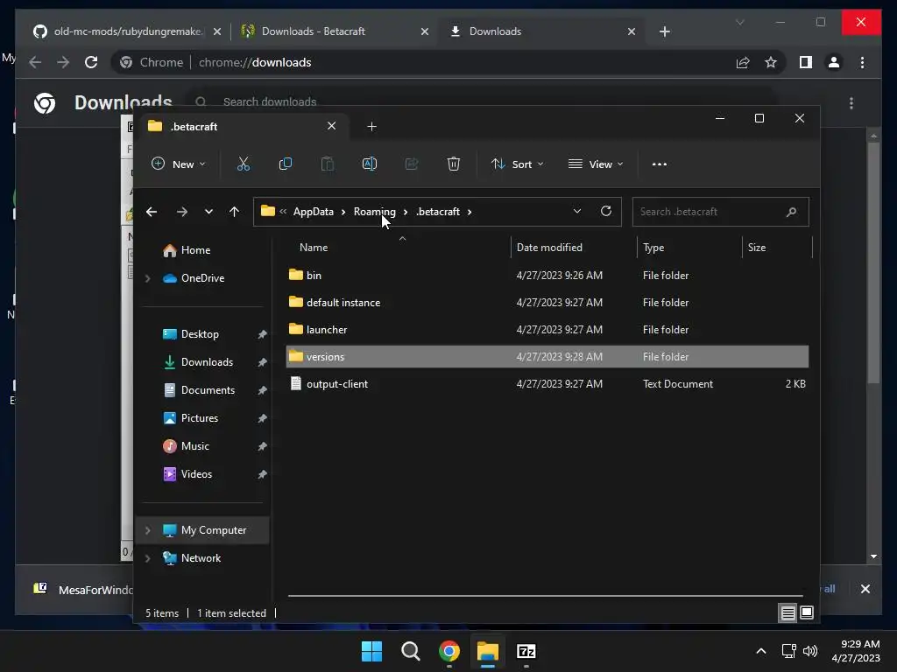Image resolution: width=897 pixels, height=672 pixels.
Task: Sort by the Name column header
Action: (x=399, y=248)
